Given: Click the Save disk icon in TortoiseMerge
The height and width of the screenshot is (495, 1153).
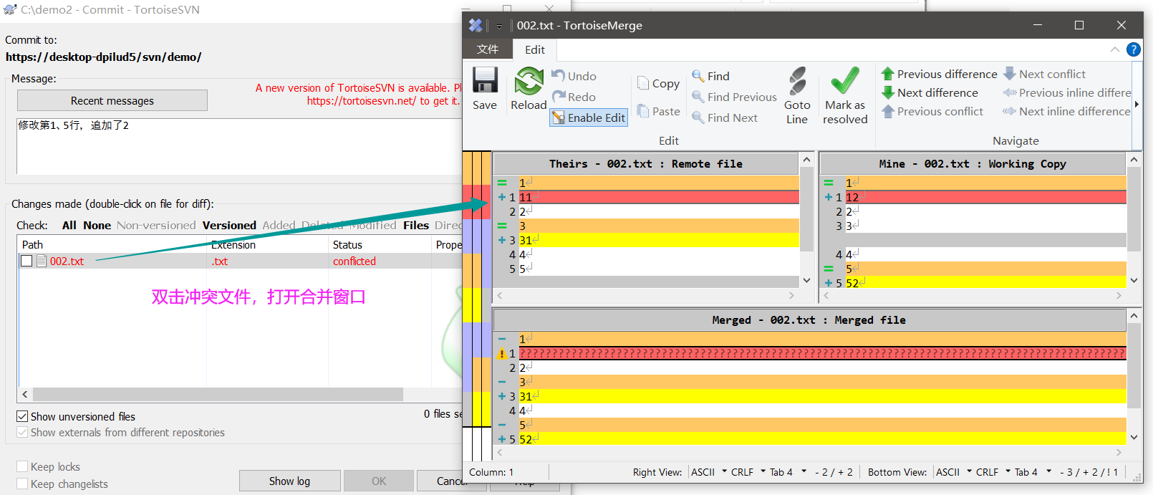Looking at the screenshot, I should coord(485,80).
